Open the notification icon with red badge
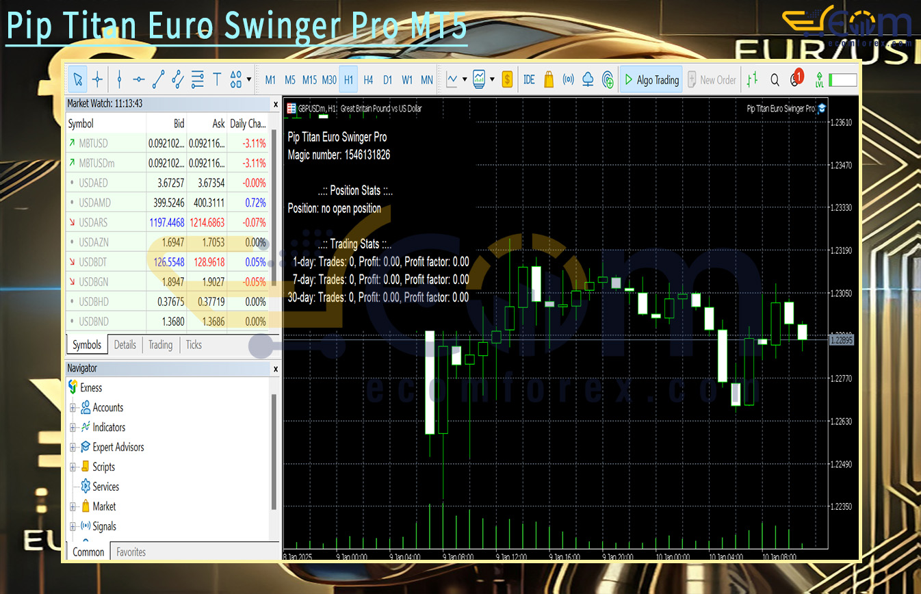 pyautogui.click(x=796, y=79)
